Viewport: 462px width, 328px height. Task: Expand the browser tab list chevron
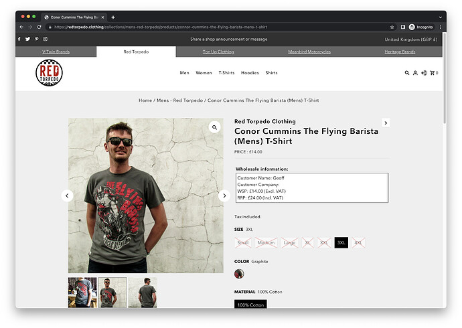(440, 17)
